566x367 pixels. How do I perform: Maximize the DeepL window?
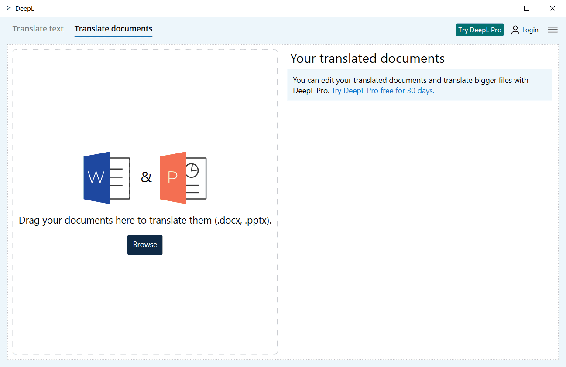pos(527,8)
